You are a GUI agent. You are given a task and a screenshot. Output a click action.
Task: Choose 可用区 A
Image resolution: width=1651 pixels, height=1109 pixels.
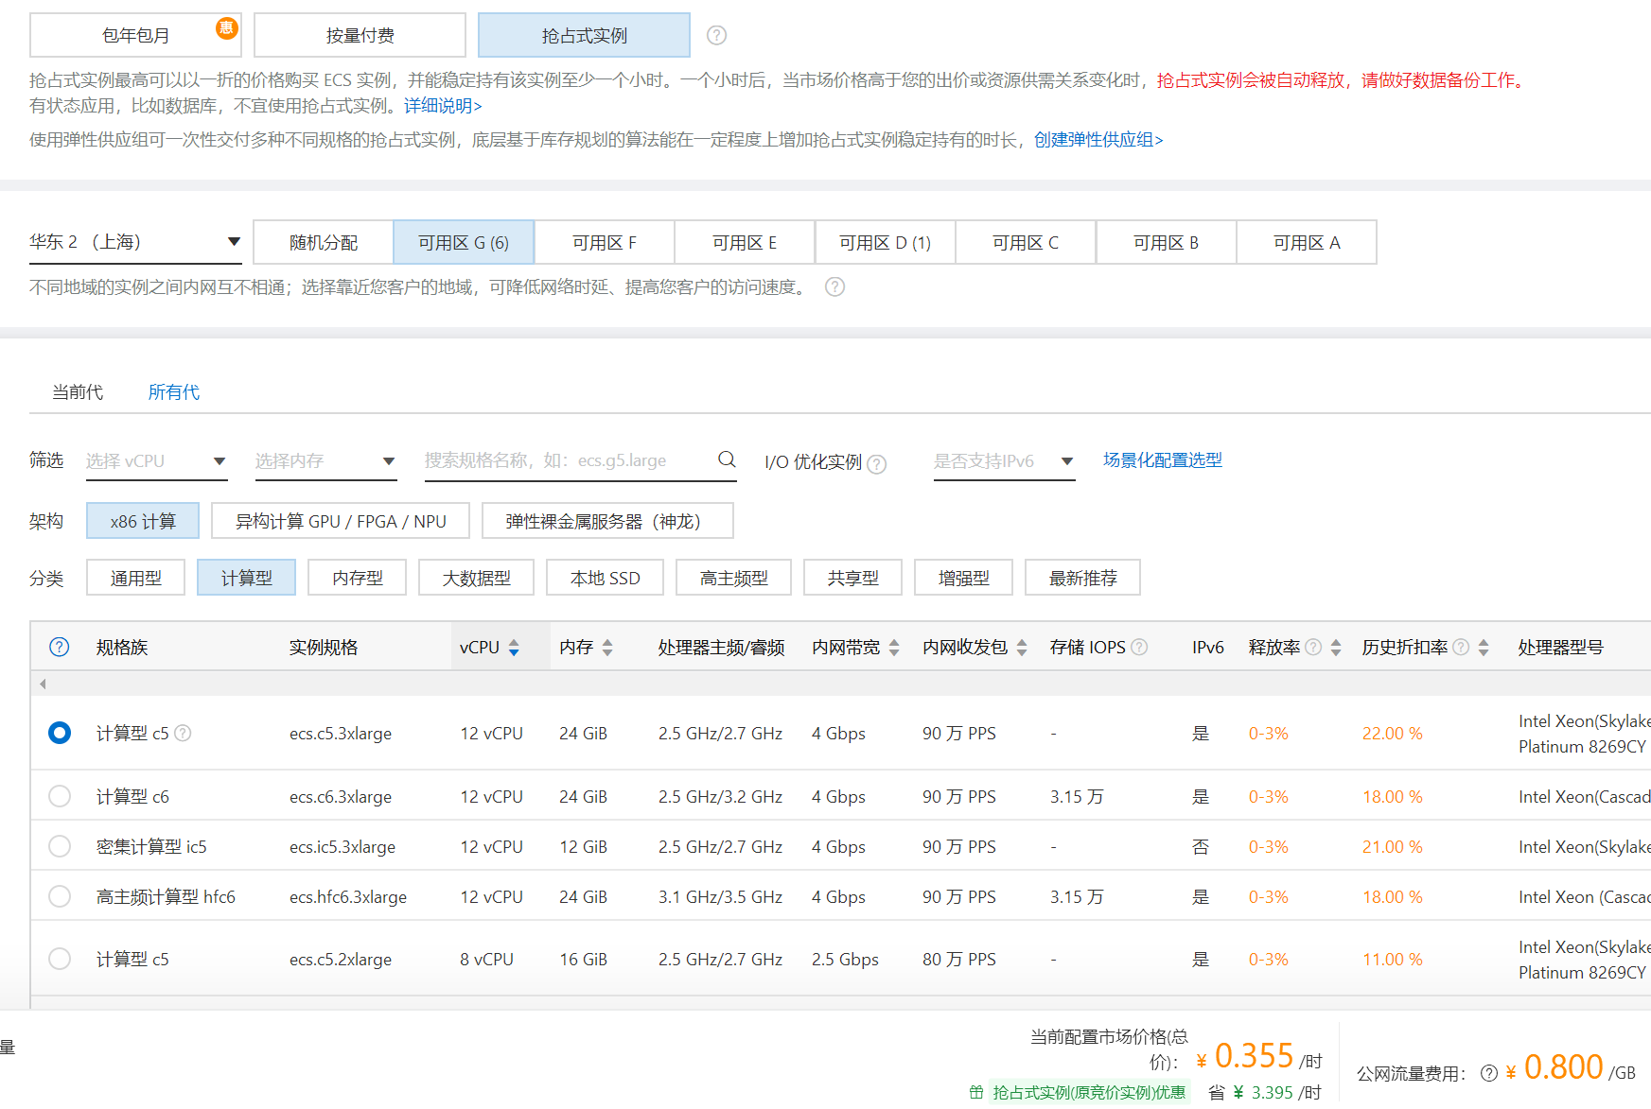1307,242
